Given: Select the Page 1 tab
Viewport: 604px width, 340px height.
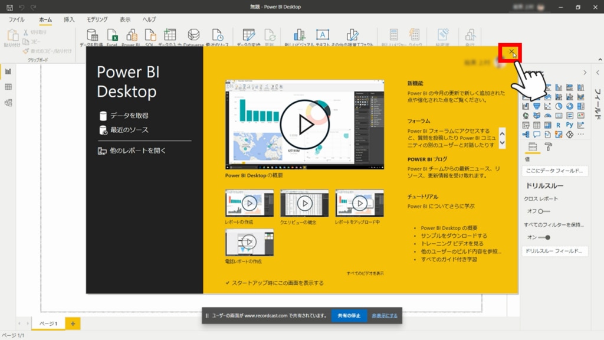Looking at the screenshot, I should pos(48,323).
